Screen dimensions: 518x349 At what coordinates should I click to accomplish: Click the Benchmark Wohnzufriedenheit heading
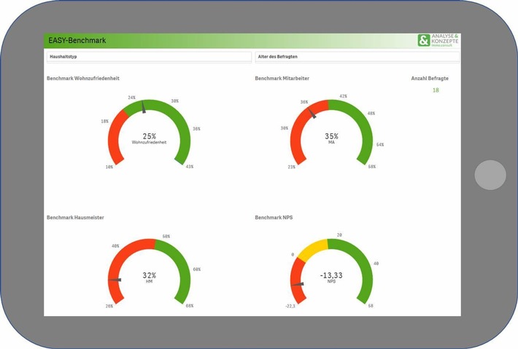click(83, 79)
